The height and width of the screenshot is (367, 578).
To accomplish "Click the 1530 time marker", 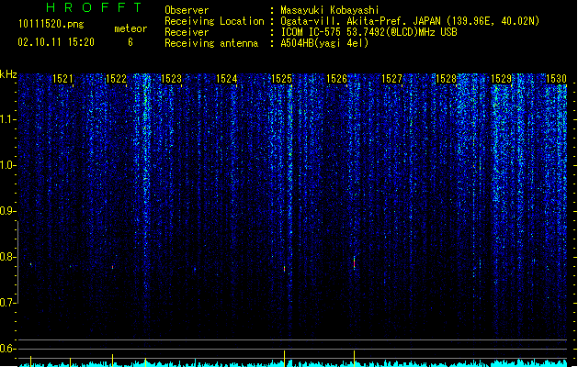I will 556,79.
